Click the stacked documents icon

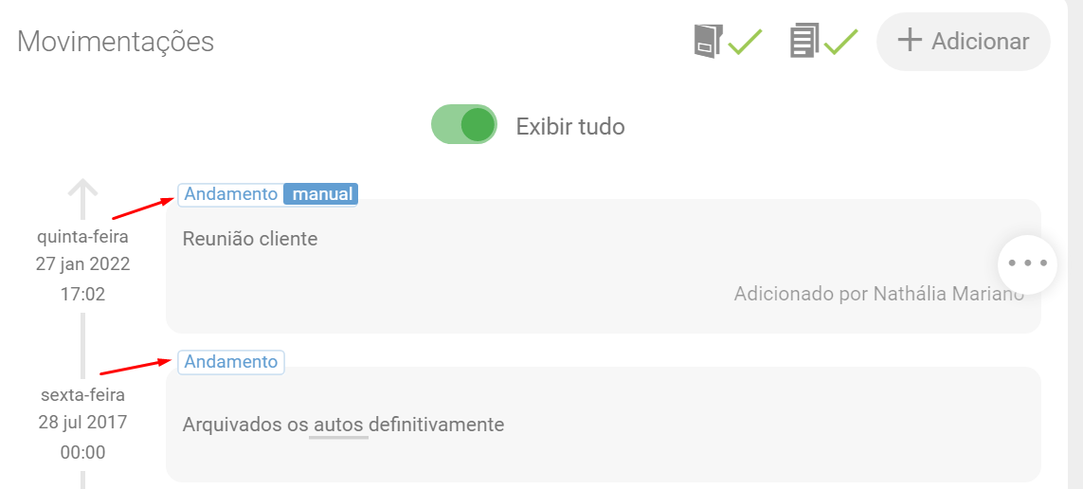coord(803,42)
